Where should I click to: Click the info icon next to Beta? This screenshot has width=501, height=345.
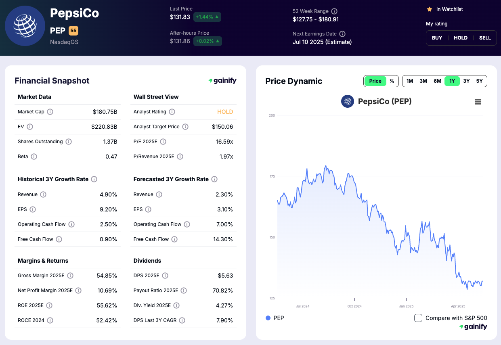point(34,157)
